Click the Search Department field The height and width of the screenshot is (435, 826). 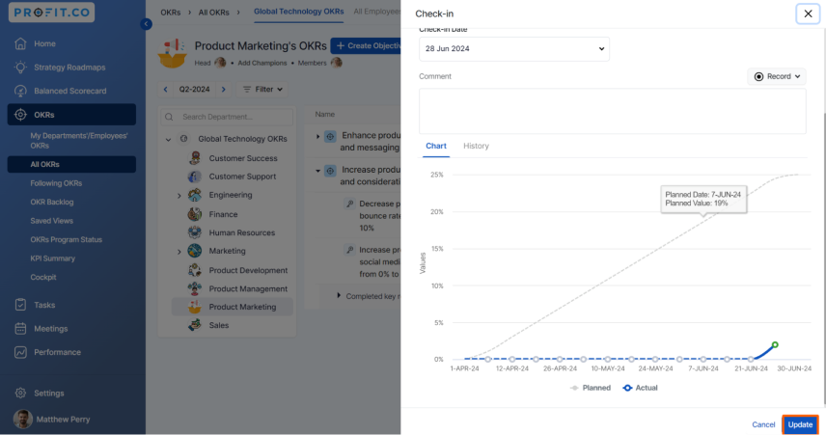coord(227,117)
